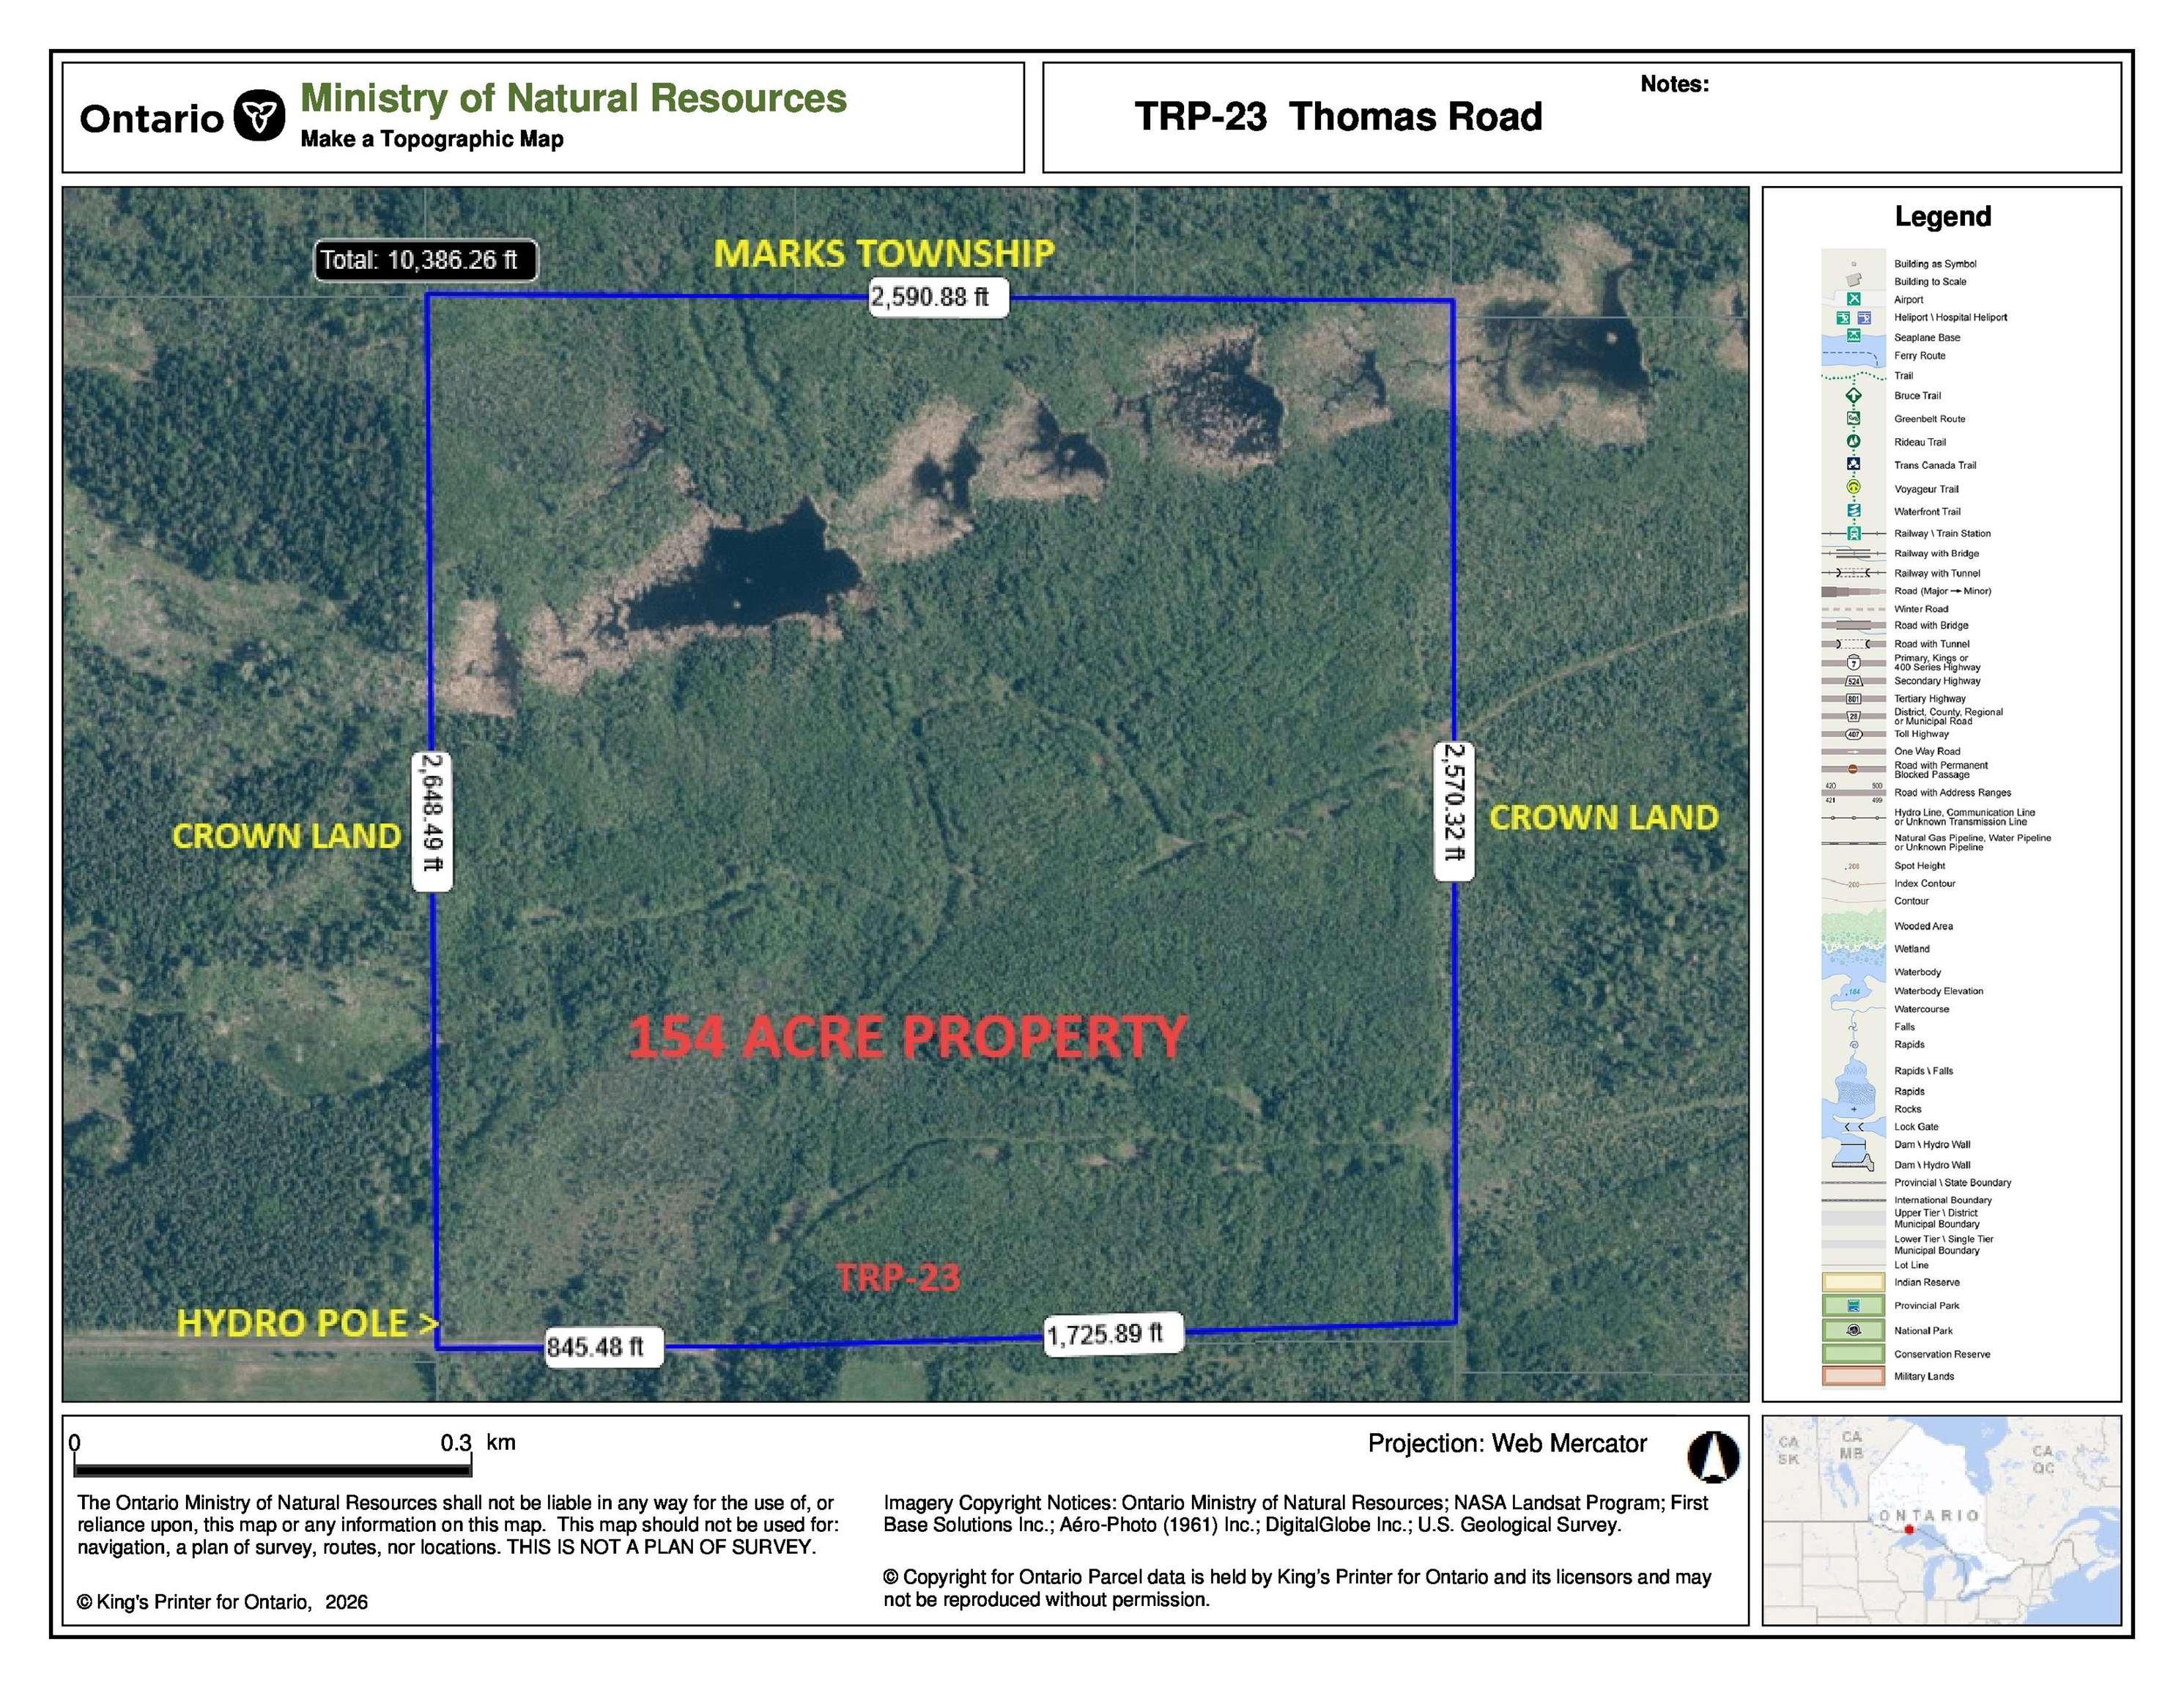Image resolution: width=2184 pixels, height=1688 pixels.
Task: Click the 'Total: 10,386.26 ft' measurement label
Action: [x=425, y=260]
